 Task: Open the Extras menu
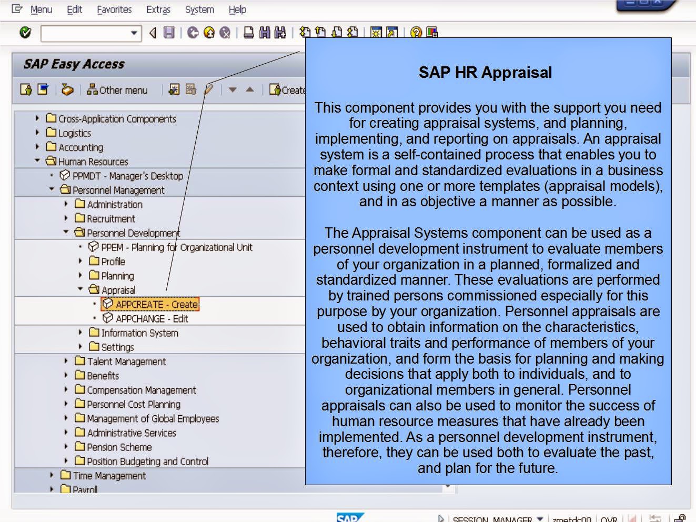point(158,9)
